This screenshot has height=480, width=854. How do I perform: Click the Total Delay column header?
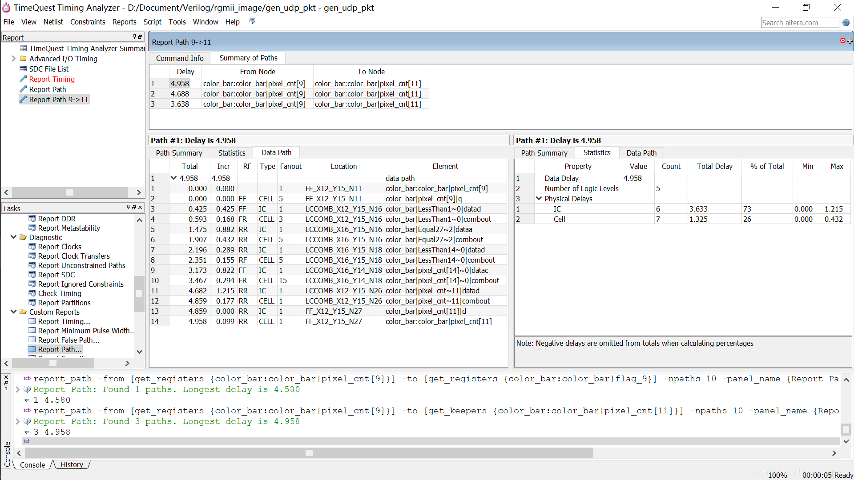tap(714, 166)
